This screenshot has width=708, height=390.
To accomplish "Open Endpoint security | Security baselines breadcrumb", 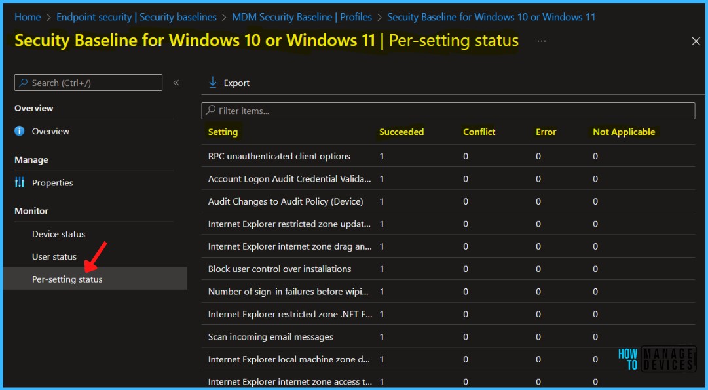I will (x=136, y=17).
